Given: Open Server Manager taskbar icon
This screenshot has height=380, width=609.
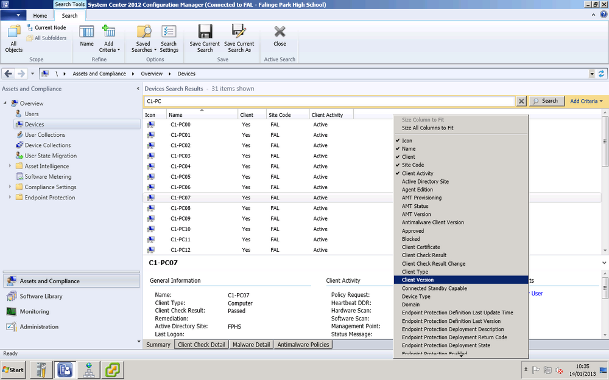Looking at the screenshot, I should coord(41,370).
